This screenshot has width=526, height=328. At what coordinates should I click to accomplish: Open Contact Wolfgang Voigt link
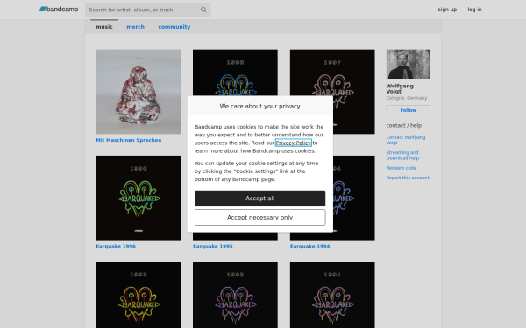(406, 140)
